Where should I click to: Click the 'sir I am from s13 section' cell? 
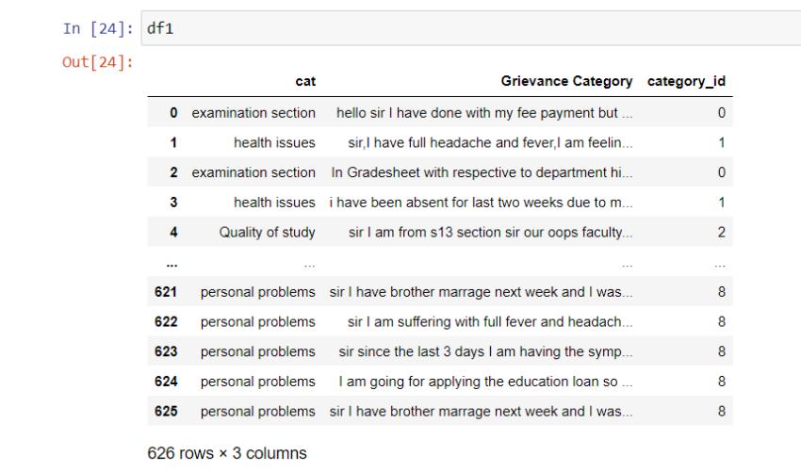pos(490,232)
